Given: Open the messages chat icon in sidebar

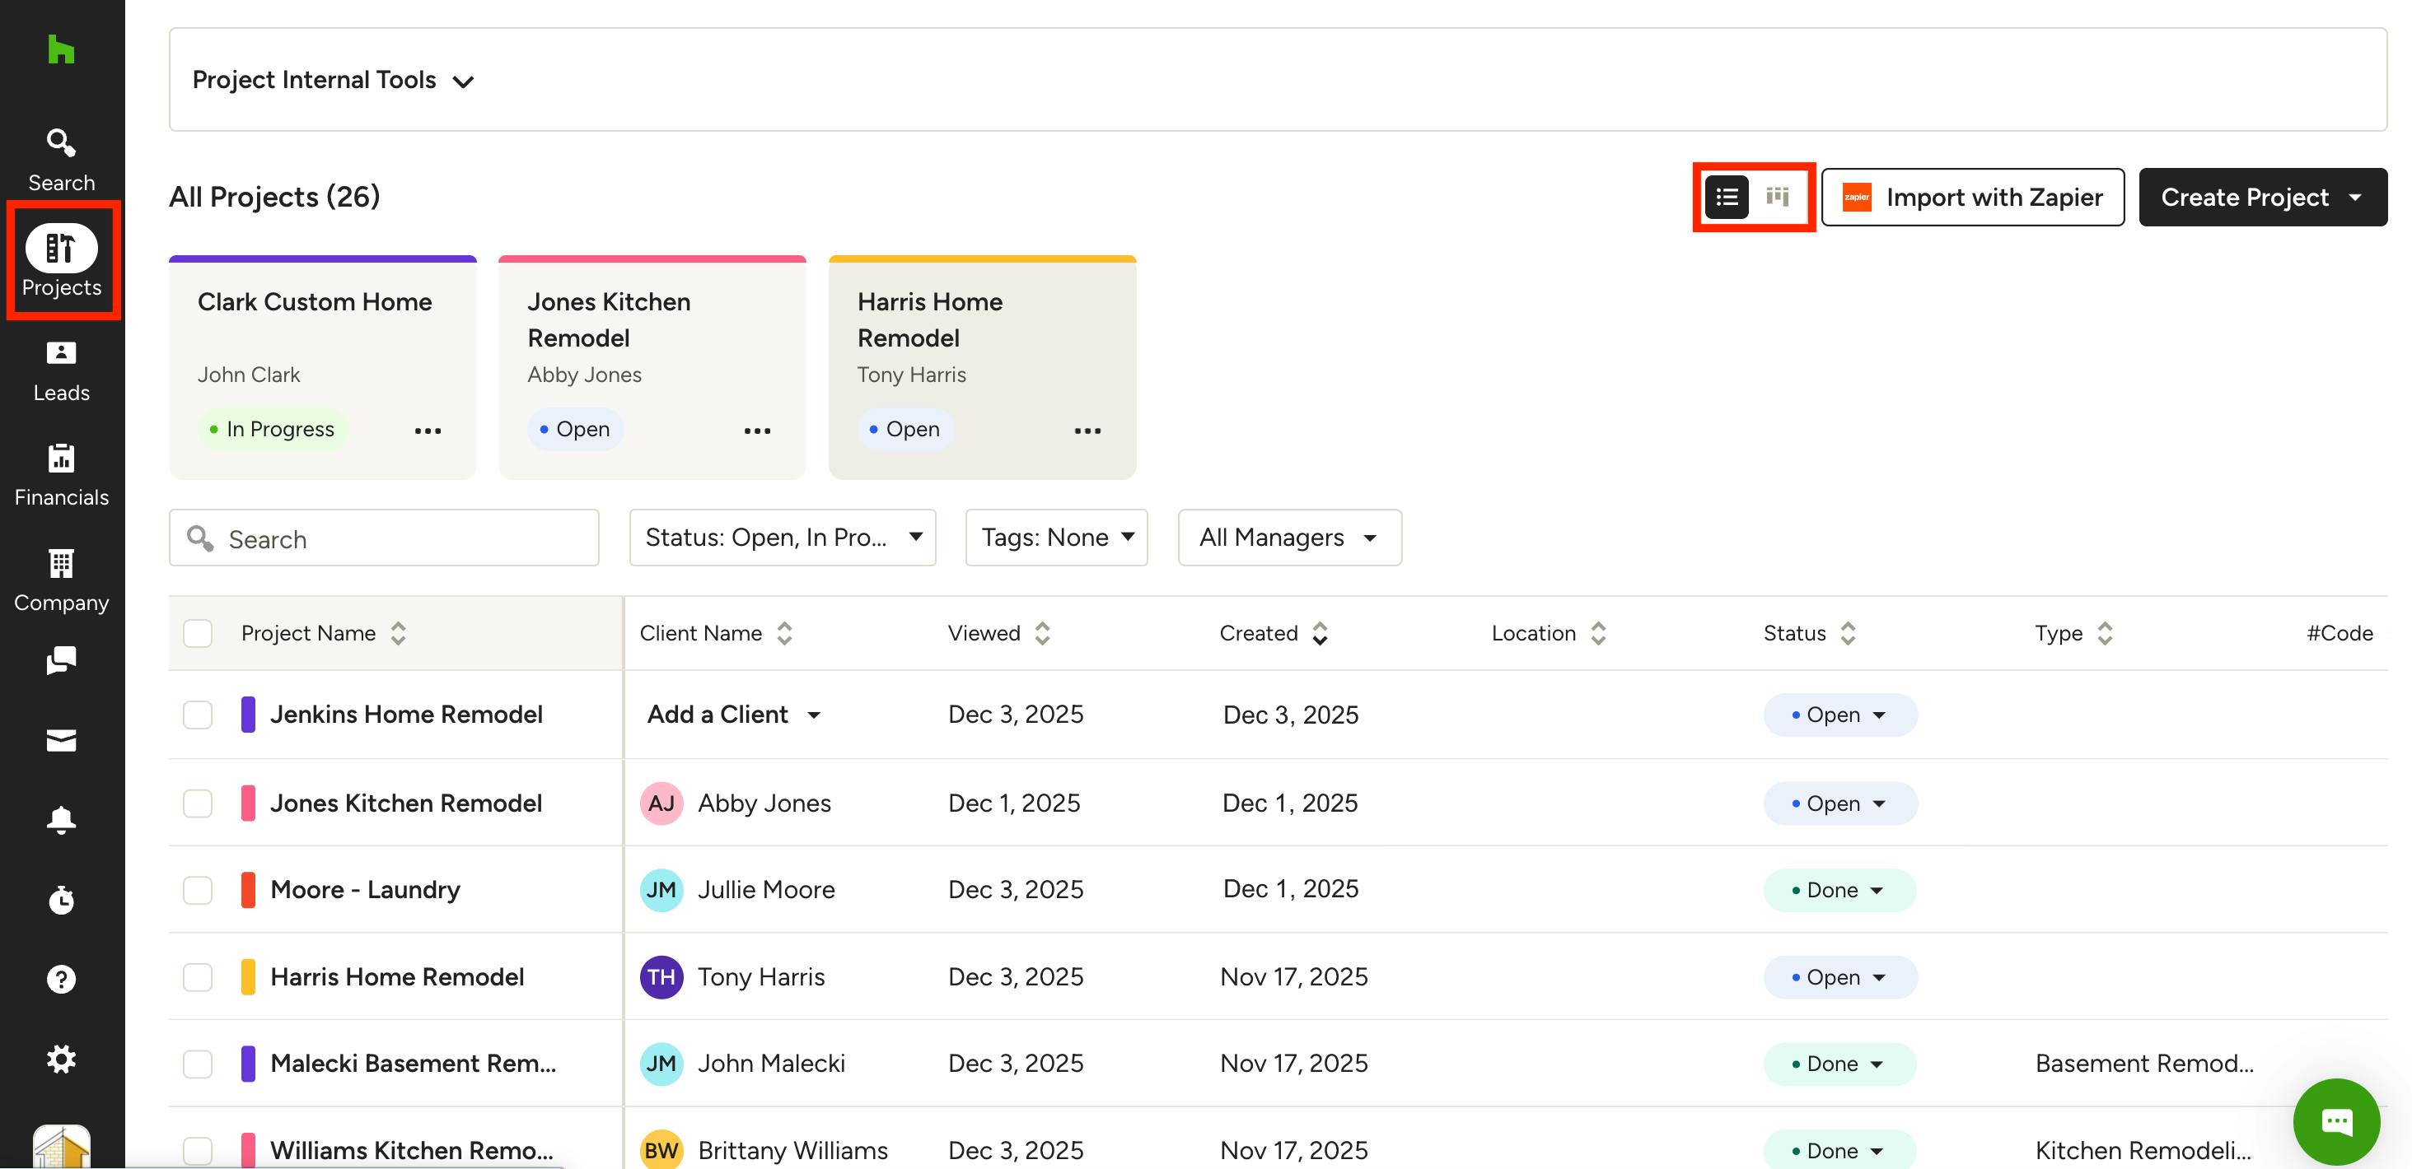Looking at the screenshot, I should click(x=62, y=660).
